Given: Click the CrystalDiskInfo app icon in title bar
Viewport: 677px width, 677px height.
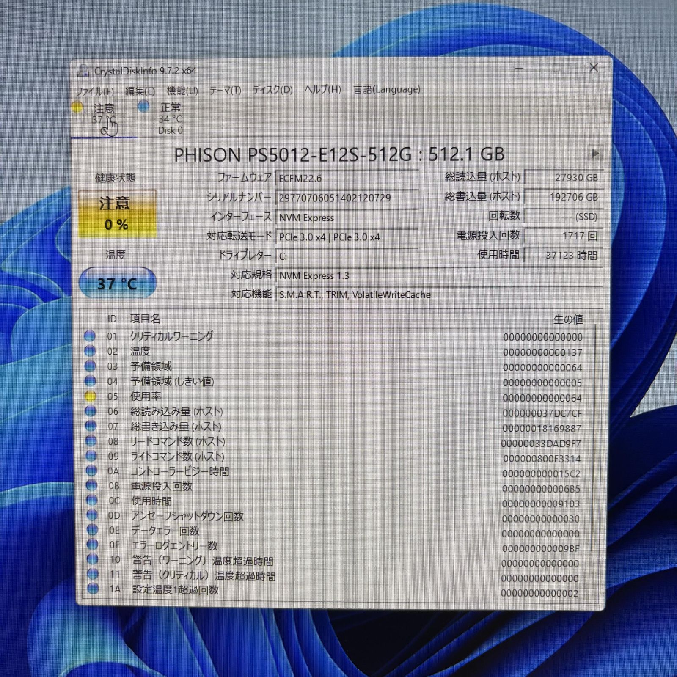Looking at the screenshot, I should [x=83, y=71].
